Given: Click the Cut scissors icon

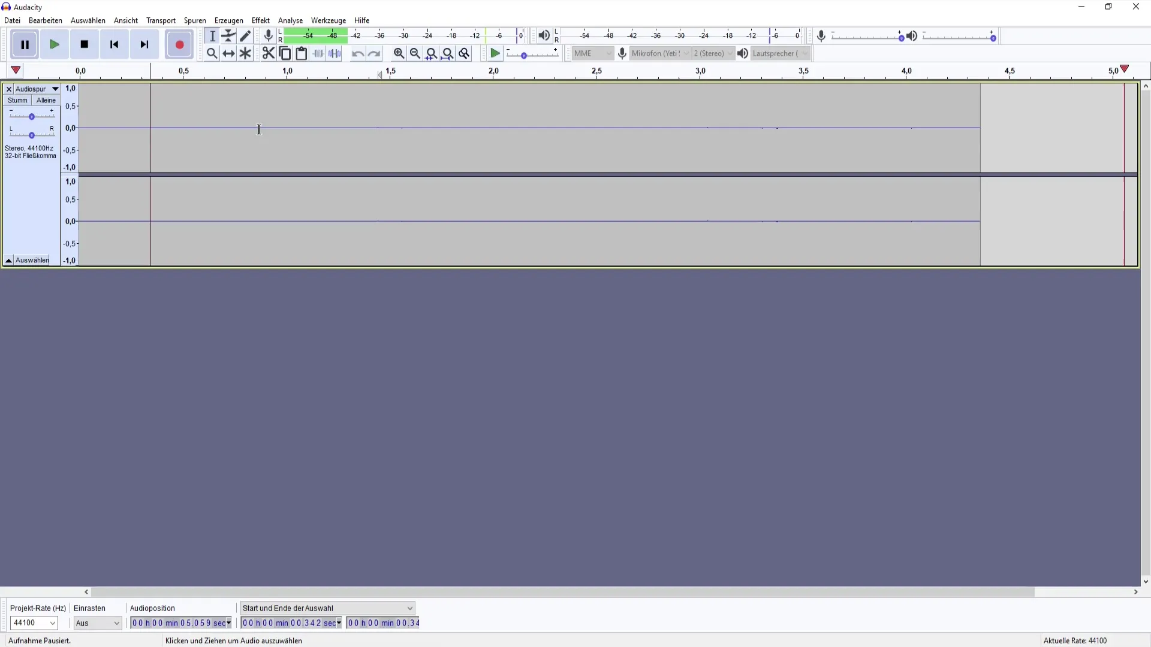Looking at the screenshot, I should pyautogui.click(x=268, y=53).
